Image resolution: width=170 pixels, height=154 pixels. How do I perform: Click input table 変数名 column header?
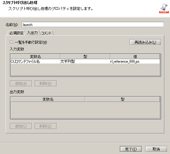tap(35, 56)
